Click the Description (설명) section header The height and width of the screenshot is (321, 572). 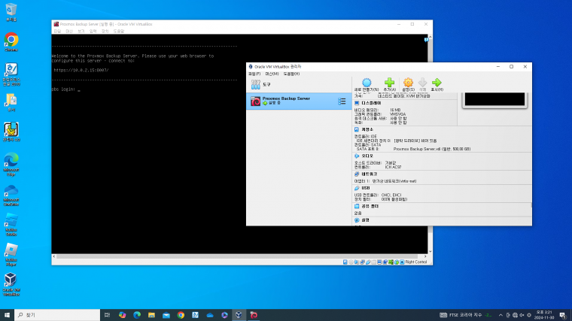[365, 220]
